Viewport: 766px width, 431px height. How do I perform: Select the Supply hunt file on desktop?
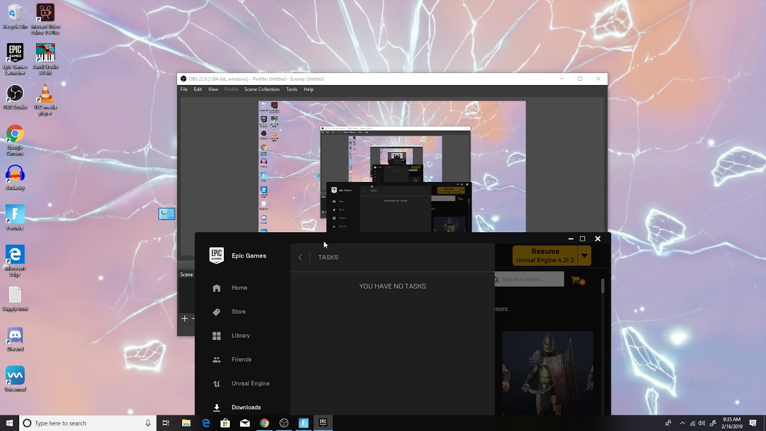click(x=15, y=299)
